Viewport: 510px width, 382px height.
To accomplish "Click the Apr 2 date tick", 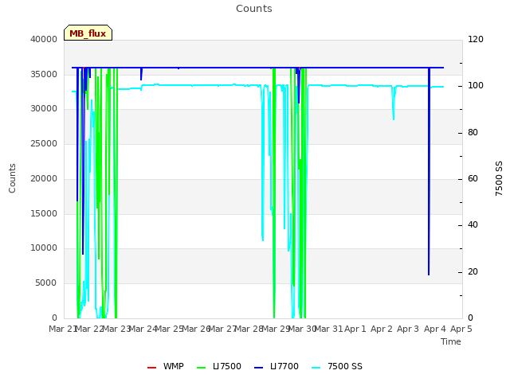I will point(382,329).
